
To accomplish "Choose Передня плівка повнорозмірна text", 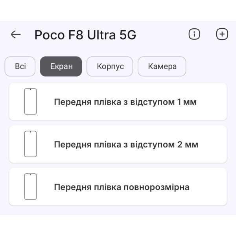I will pyautogui.click(x=122, y=187).
